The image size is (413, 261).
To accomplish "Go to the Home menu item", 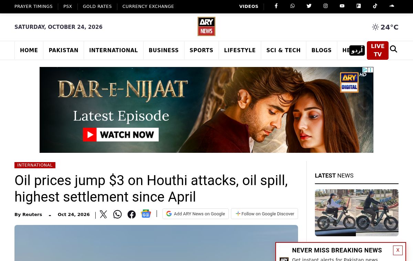I will click(29, 50).
